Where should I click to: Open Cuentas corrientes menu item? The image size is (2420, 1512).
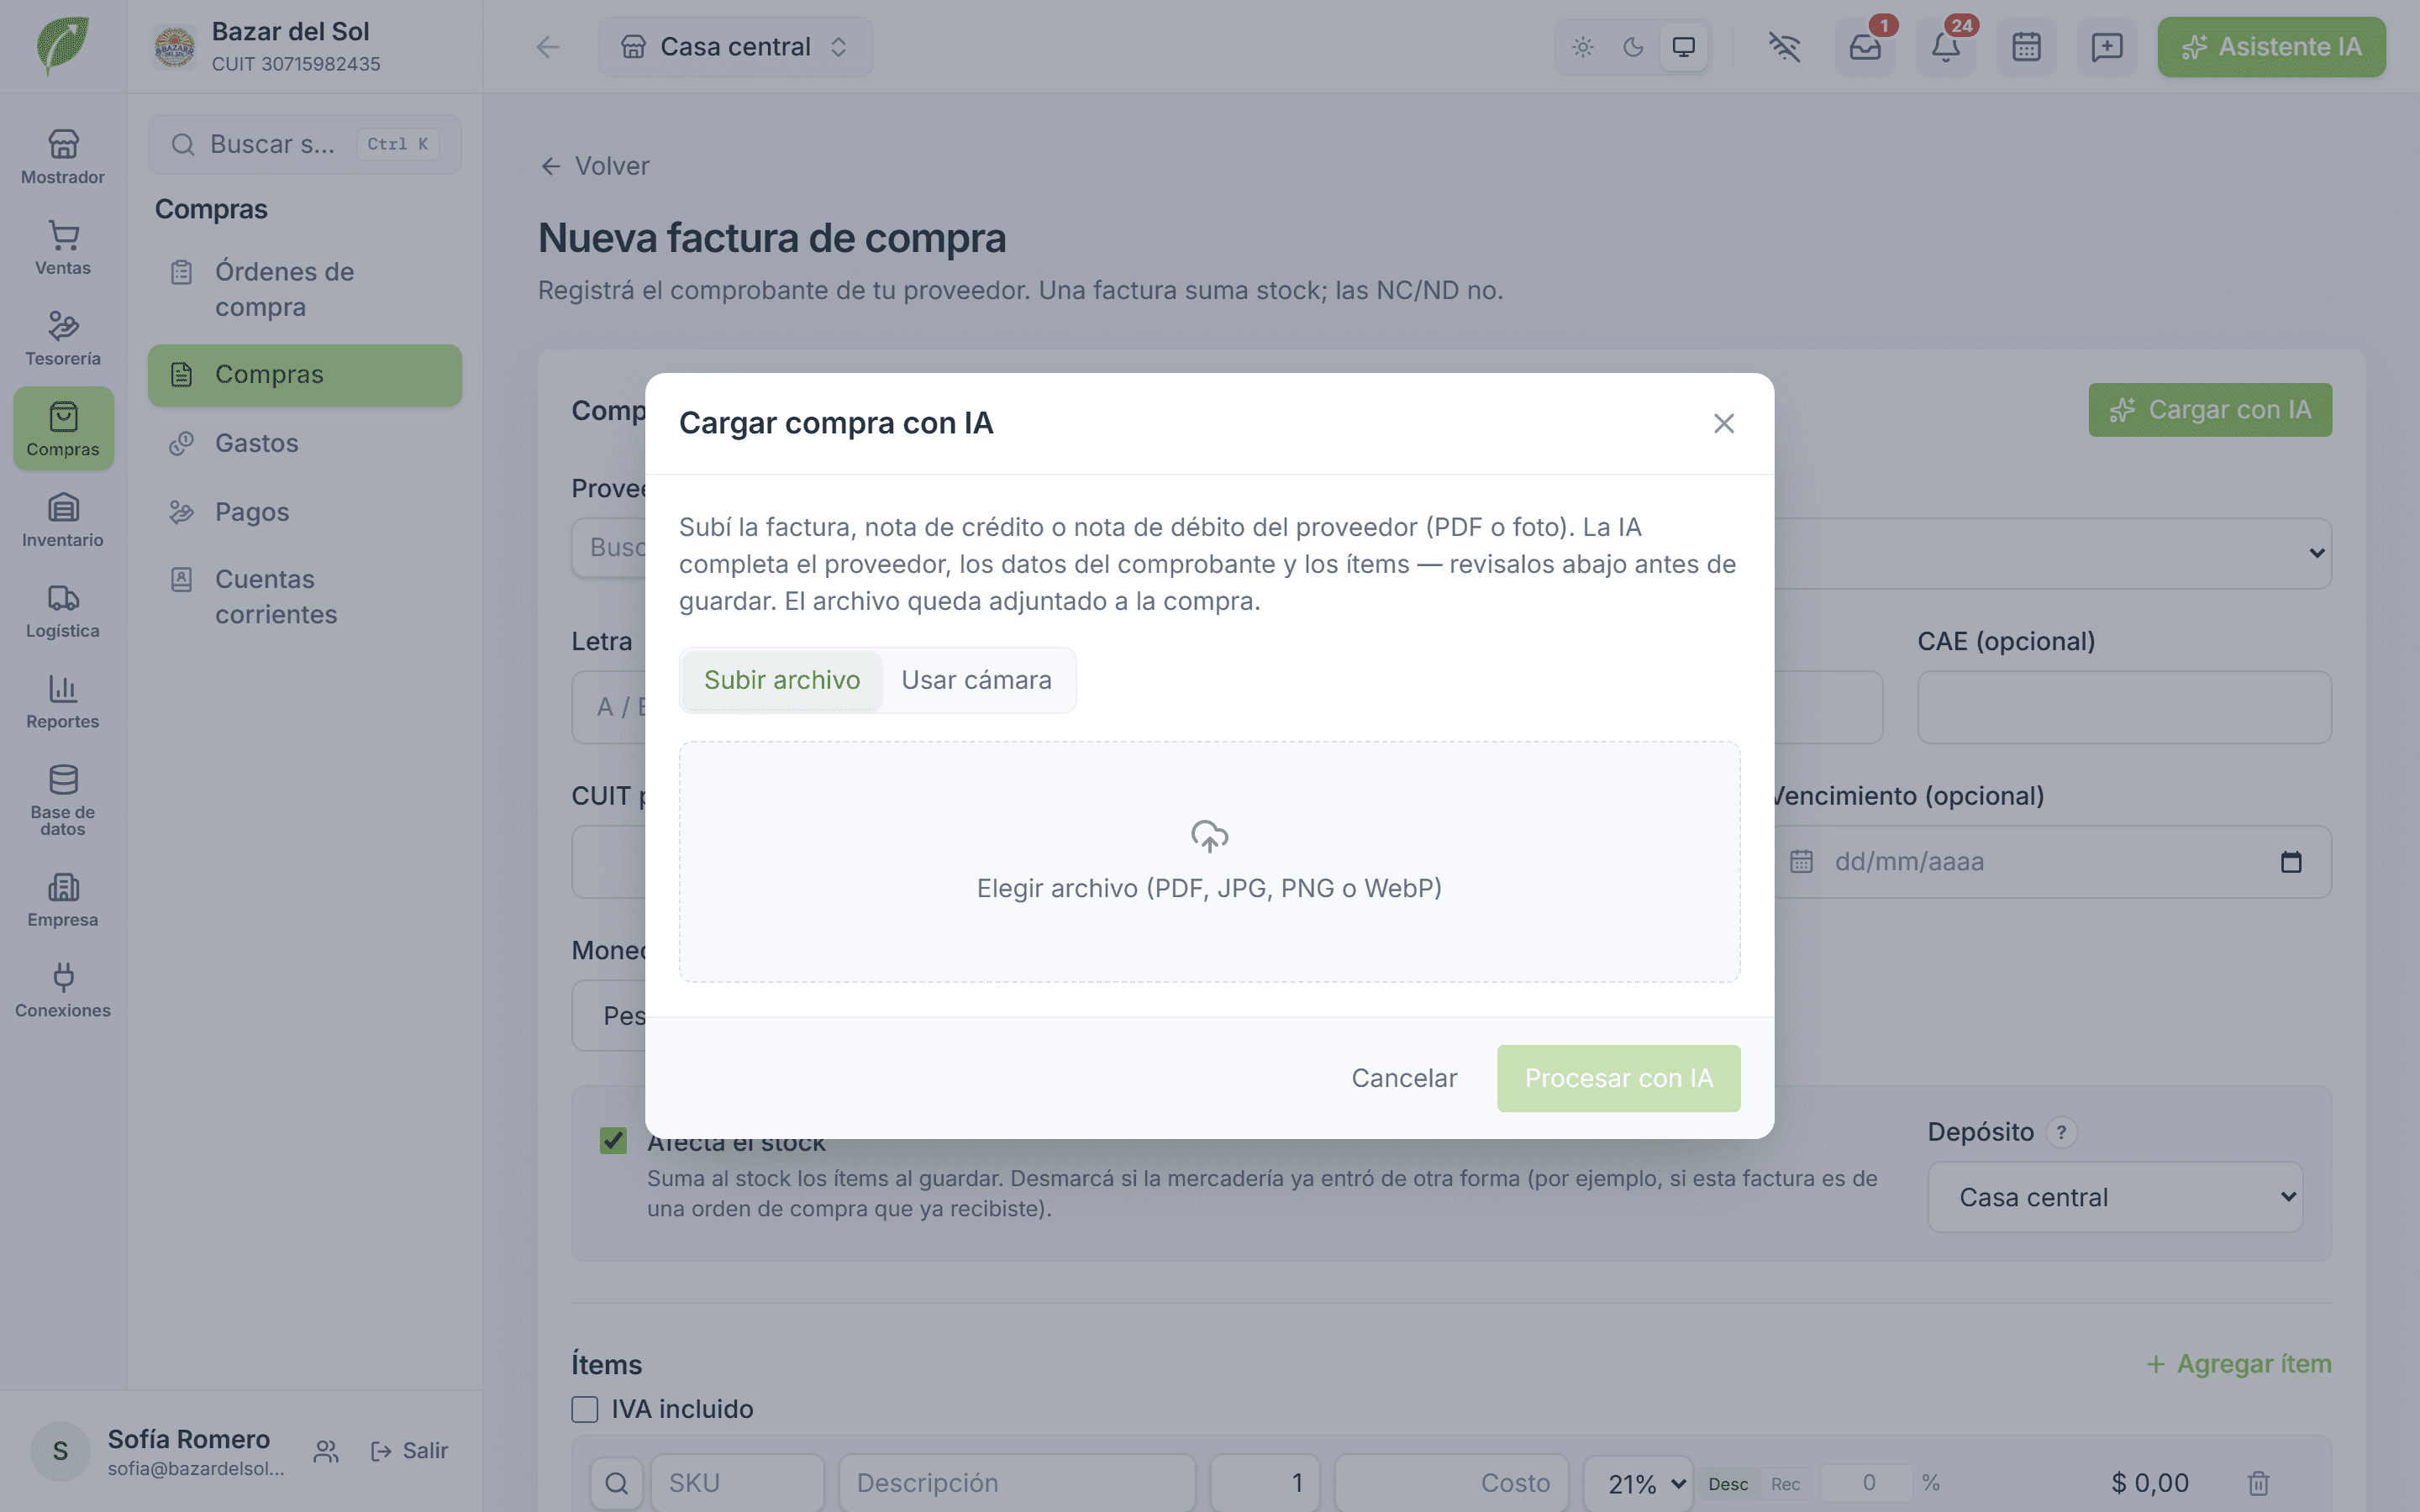[305, 597]
